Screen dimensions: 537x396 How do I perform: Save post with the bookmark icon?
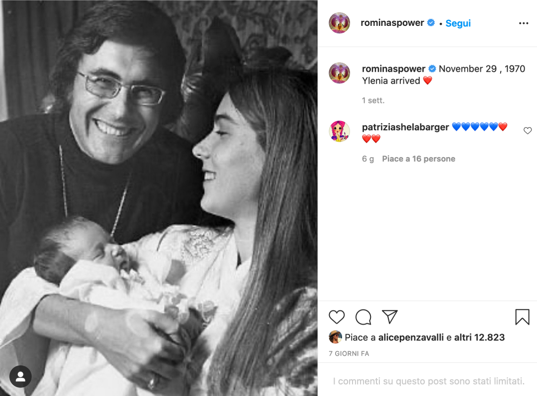(522, 317)
